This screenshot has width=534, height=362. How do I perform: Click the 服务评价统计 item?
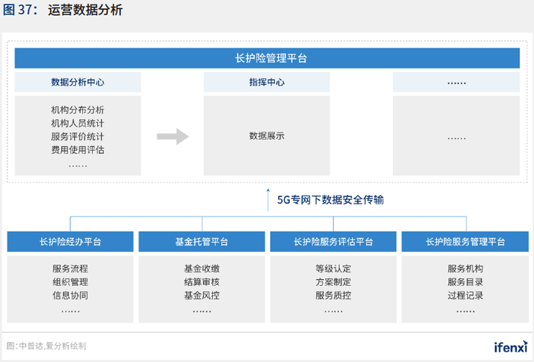pos(78,136)
